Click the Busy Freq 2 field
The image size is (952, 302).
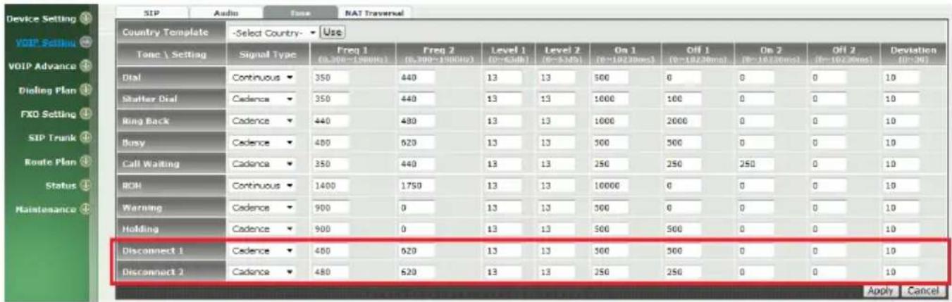coord(417,143)
